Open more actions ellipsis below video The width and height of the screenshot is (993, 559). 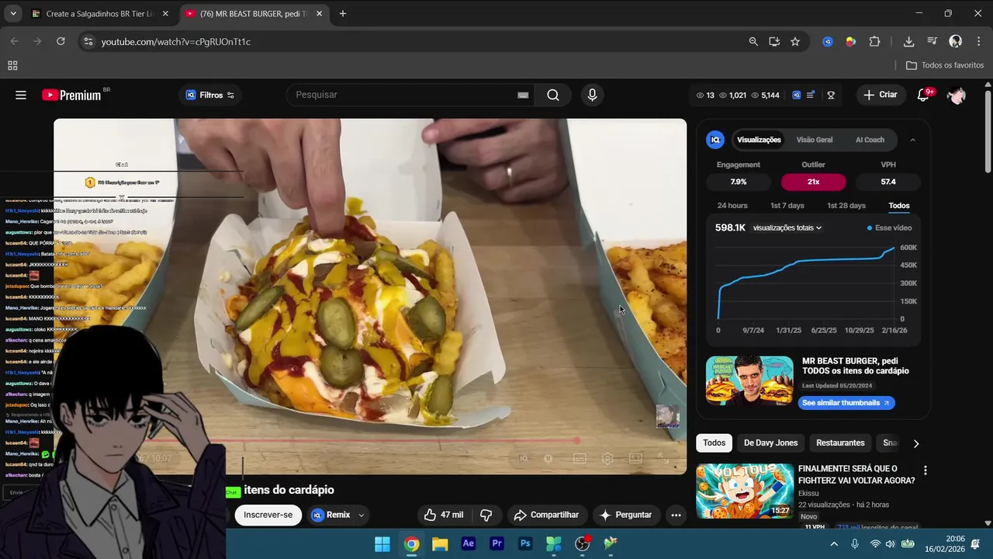point(676,515)
